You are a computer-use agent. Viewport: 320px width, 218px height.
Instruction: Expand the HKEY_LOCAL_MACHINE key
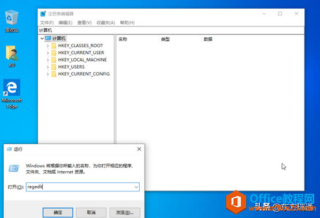click(48, 60)
